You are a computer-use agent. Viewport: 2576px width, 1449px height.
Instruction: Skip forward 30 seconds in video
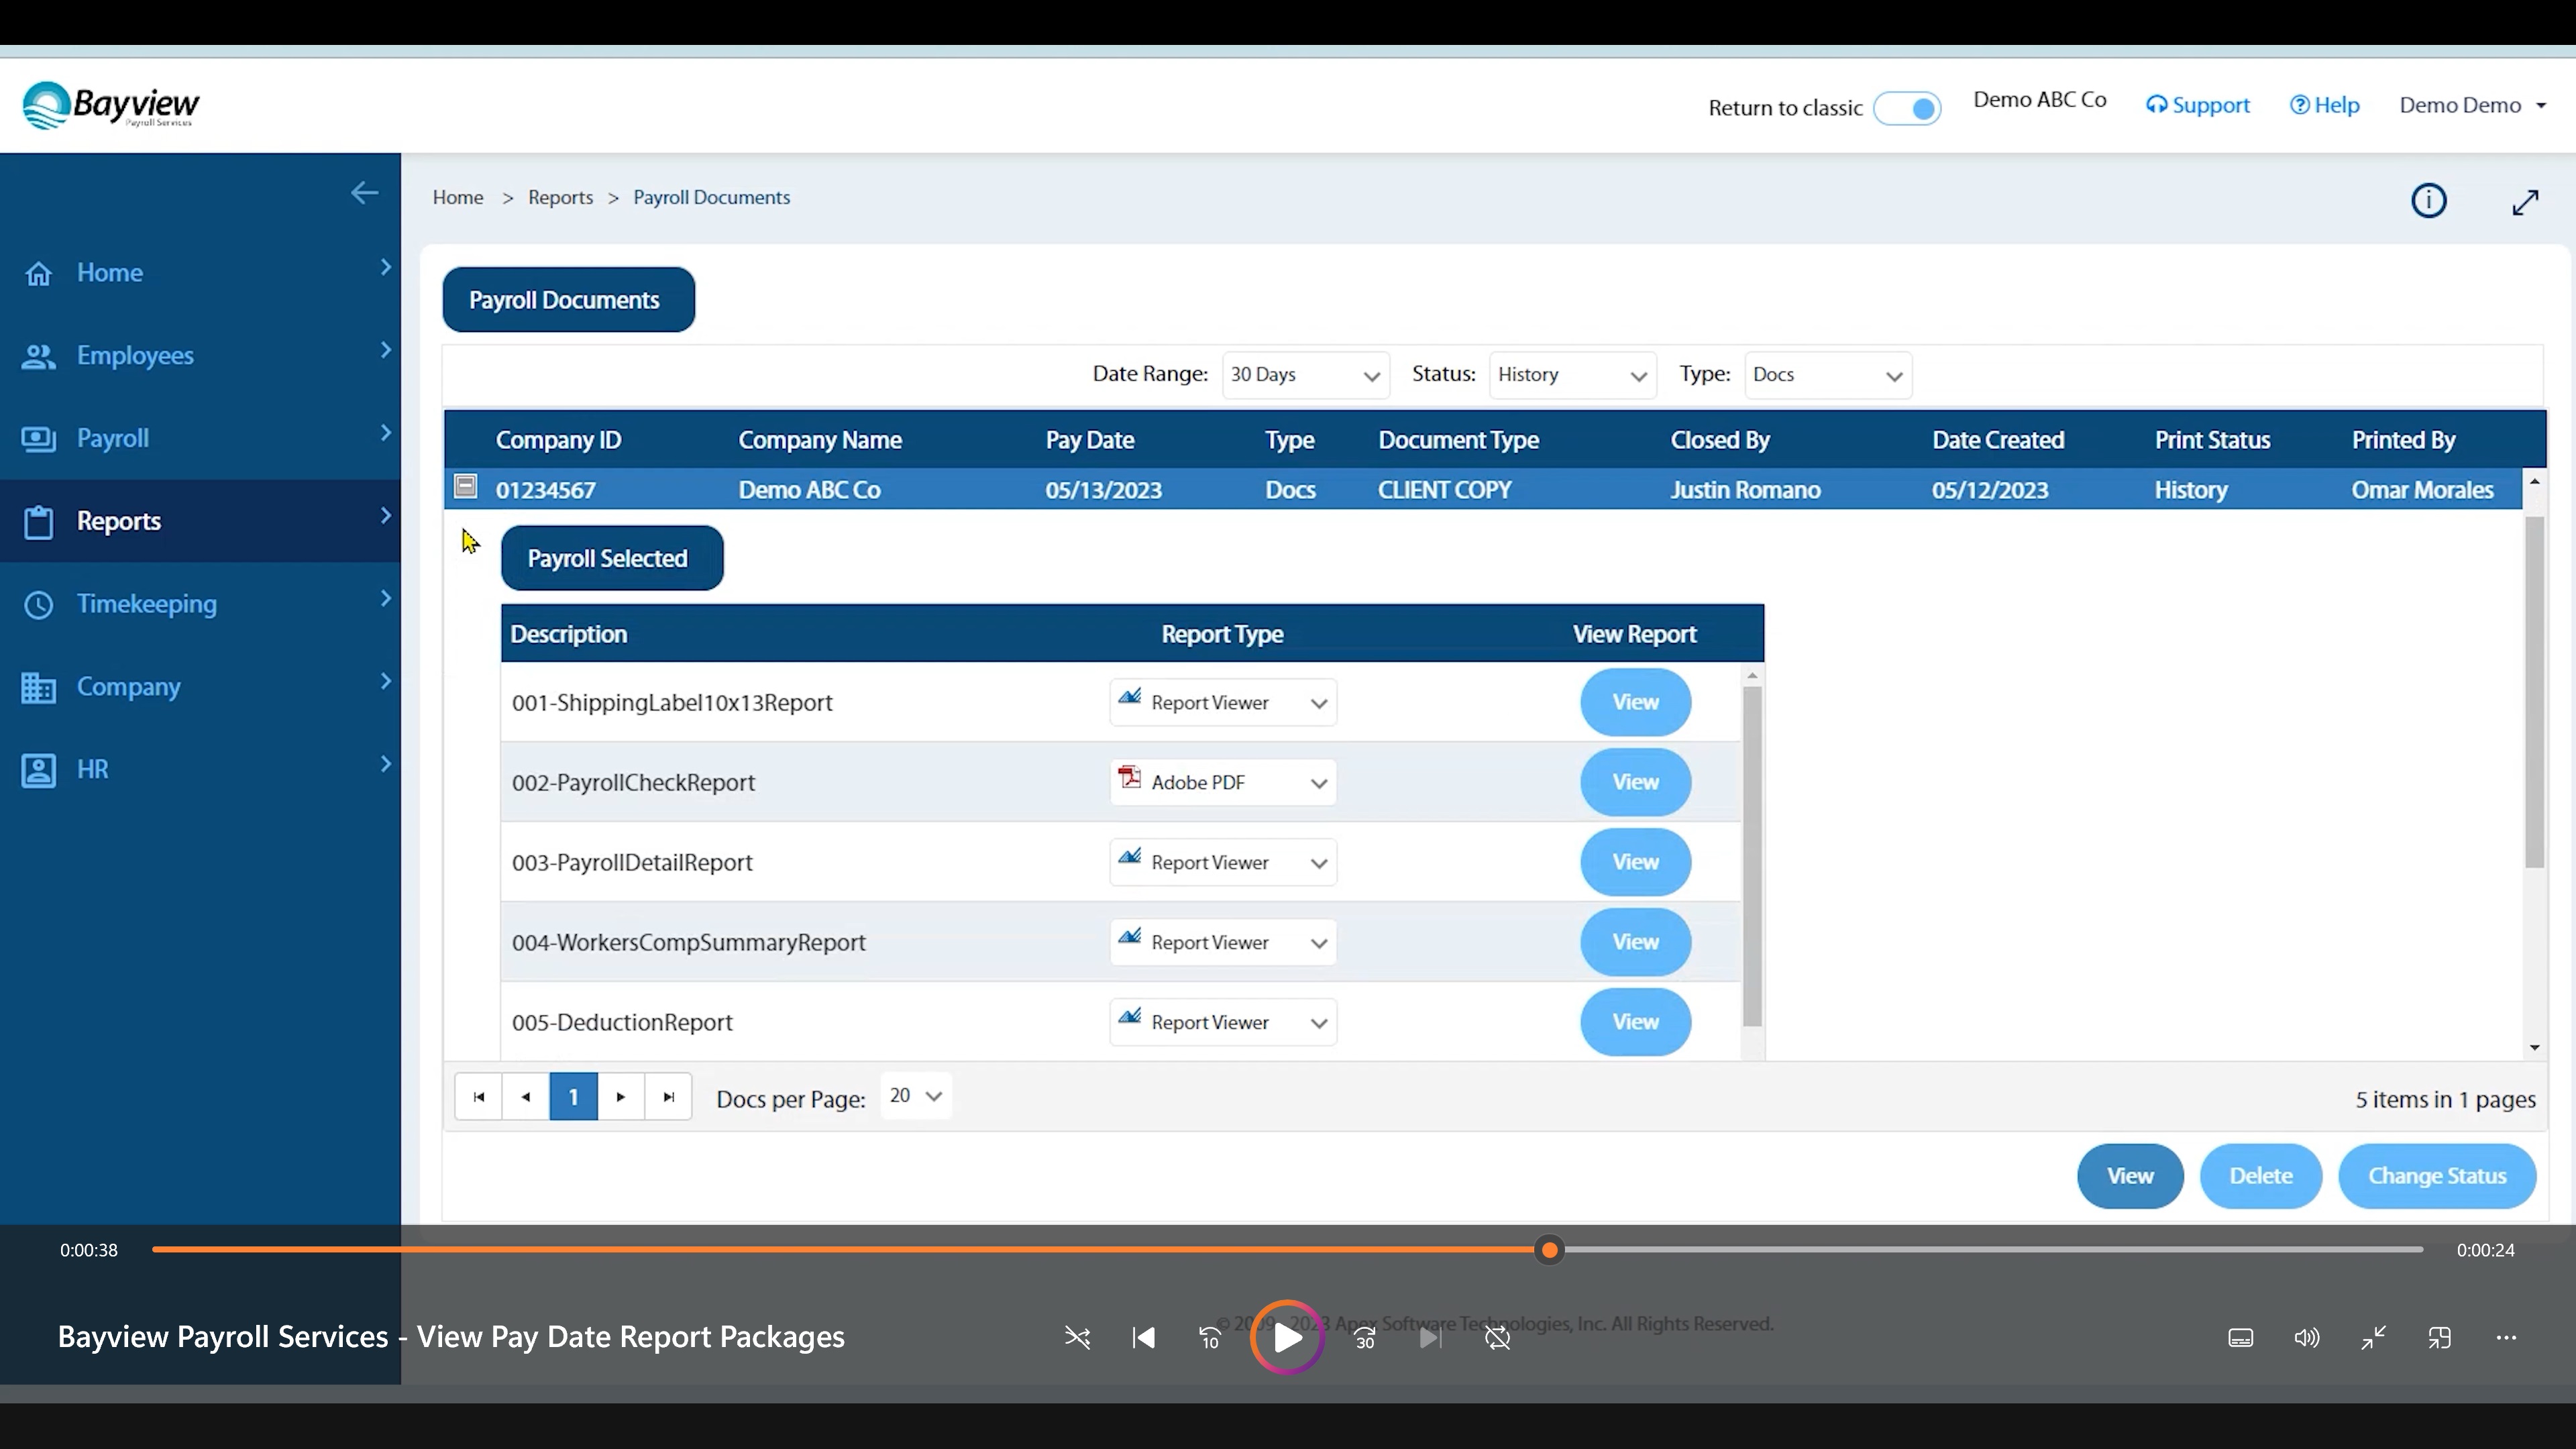[1364, 1338]
